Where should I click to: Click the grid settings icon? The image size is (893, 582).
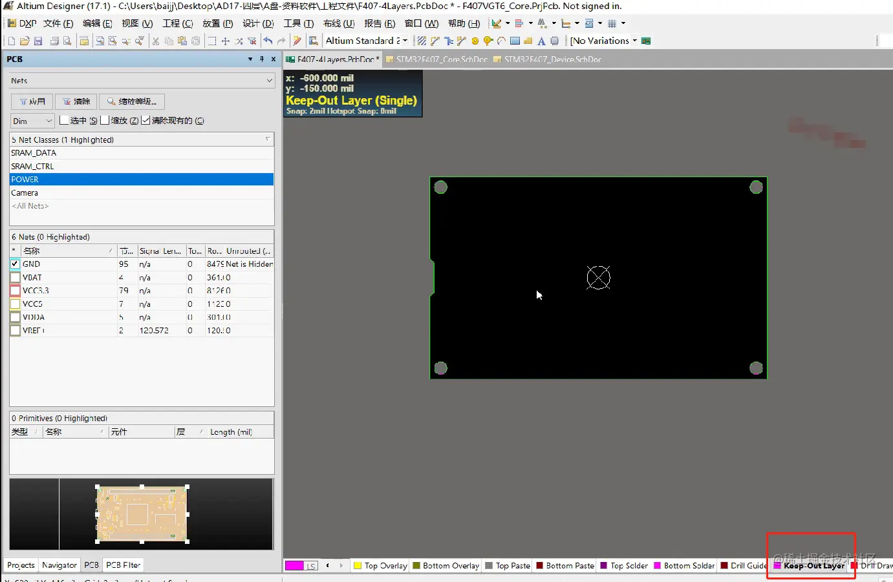pyautogui.click(x=612, y=23)
